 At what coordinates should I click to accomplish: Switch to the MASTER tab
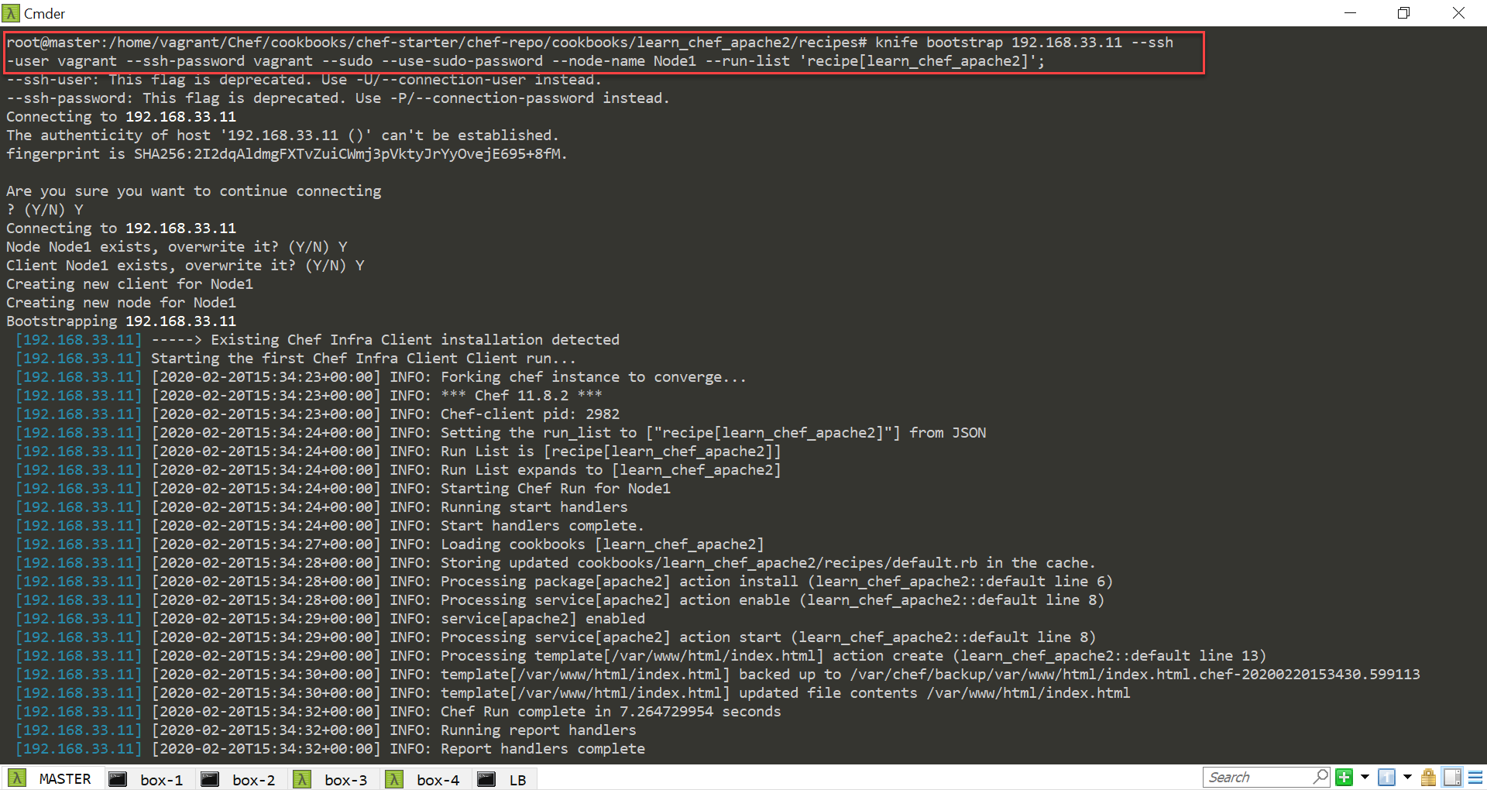(64, 779)
